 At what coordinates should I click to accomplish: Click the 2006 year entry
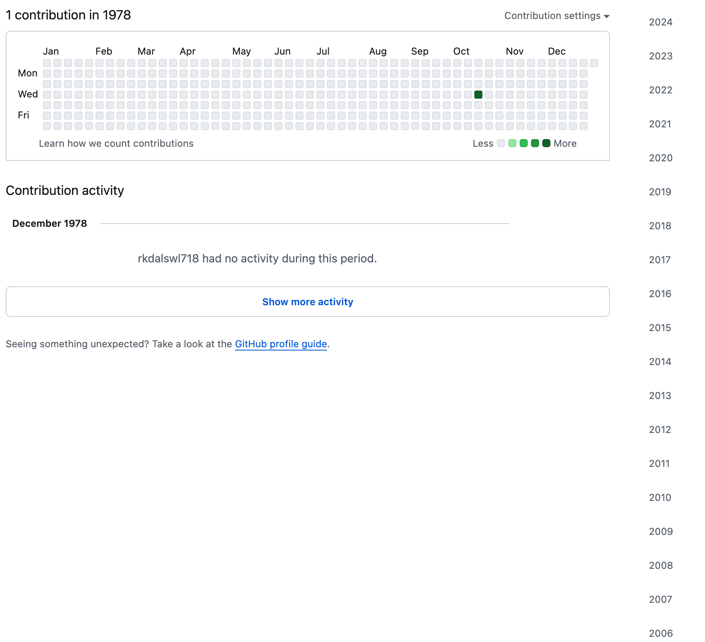[x=660, y=633]
